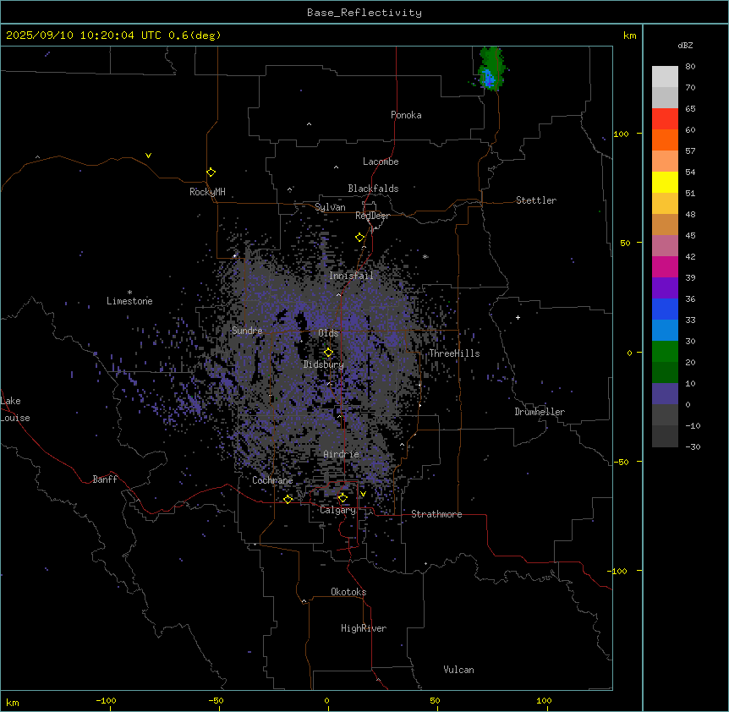Pick the purple swatch between 39 and 36
This screenshot has height=712, width=729.
click(x=665, y=288)
